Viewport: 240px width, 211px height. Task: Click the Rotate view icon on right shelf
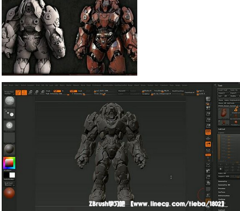[x=208, y=183]
